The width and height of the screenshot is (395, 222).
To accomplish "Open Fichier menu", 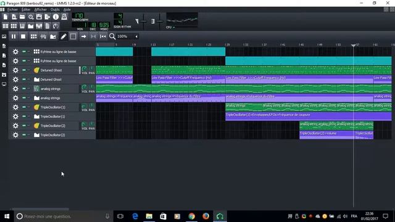I will click(x=12, y=10).
